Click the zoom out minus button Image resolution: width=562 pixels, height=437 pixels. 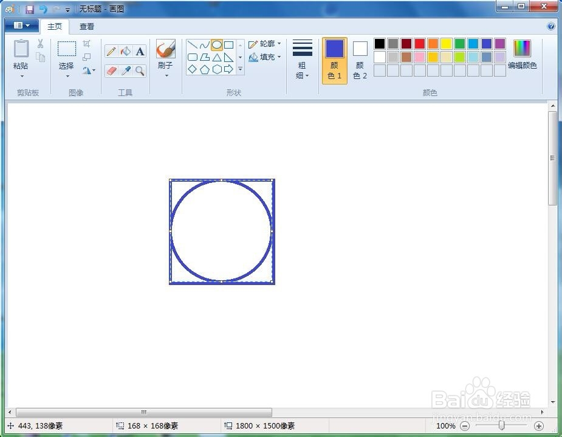point(465,426)
